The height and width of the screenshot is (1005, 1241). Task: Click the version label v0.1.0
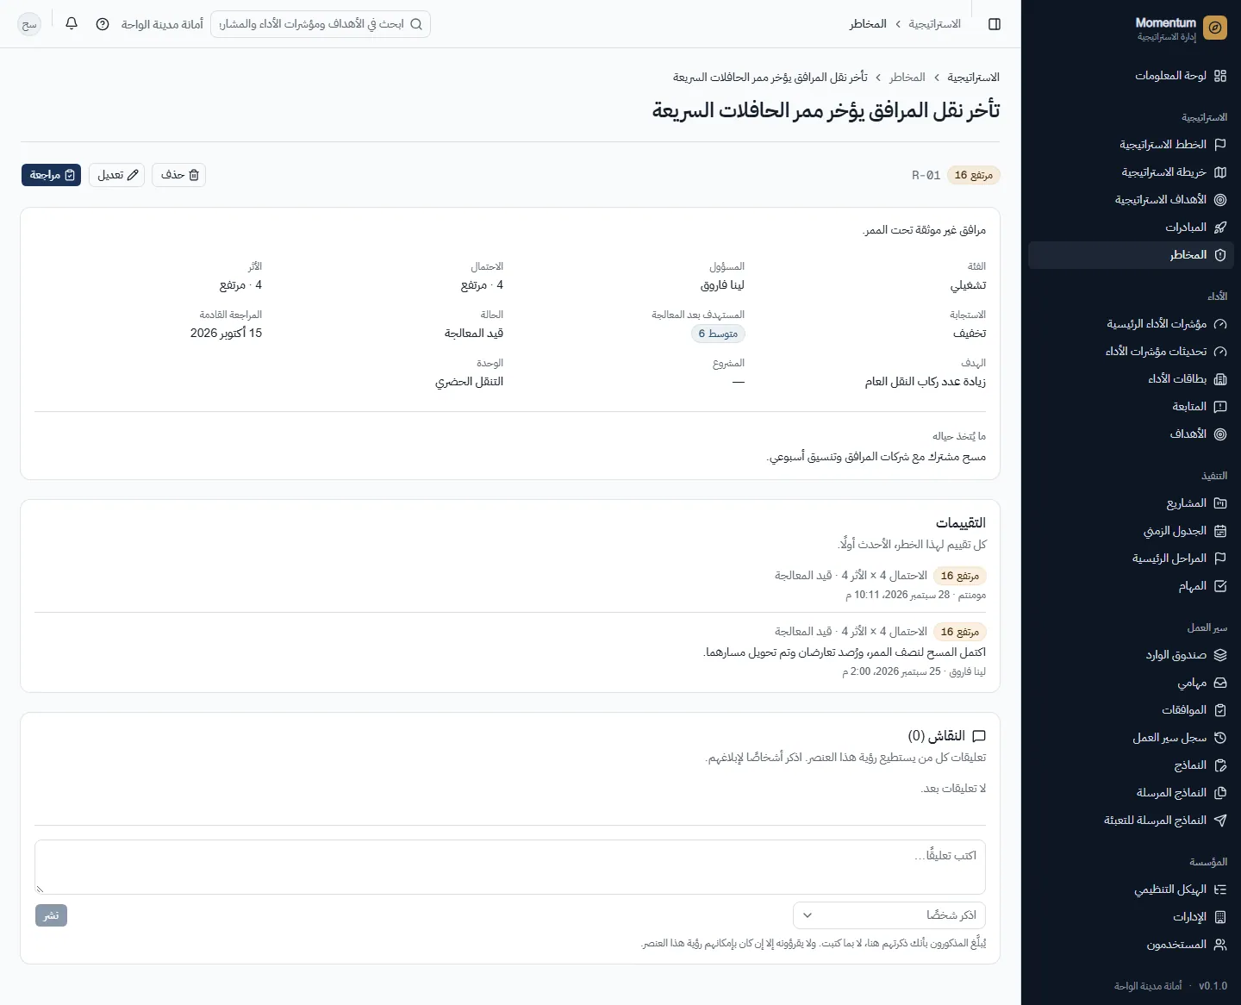coord(1213,986)
